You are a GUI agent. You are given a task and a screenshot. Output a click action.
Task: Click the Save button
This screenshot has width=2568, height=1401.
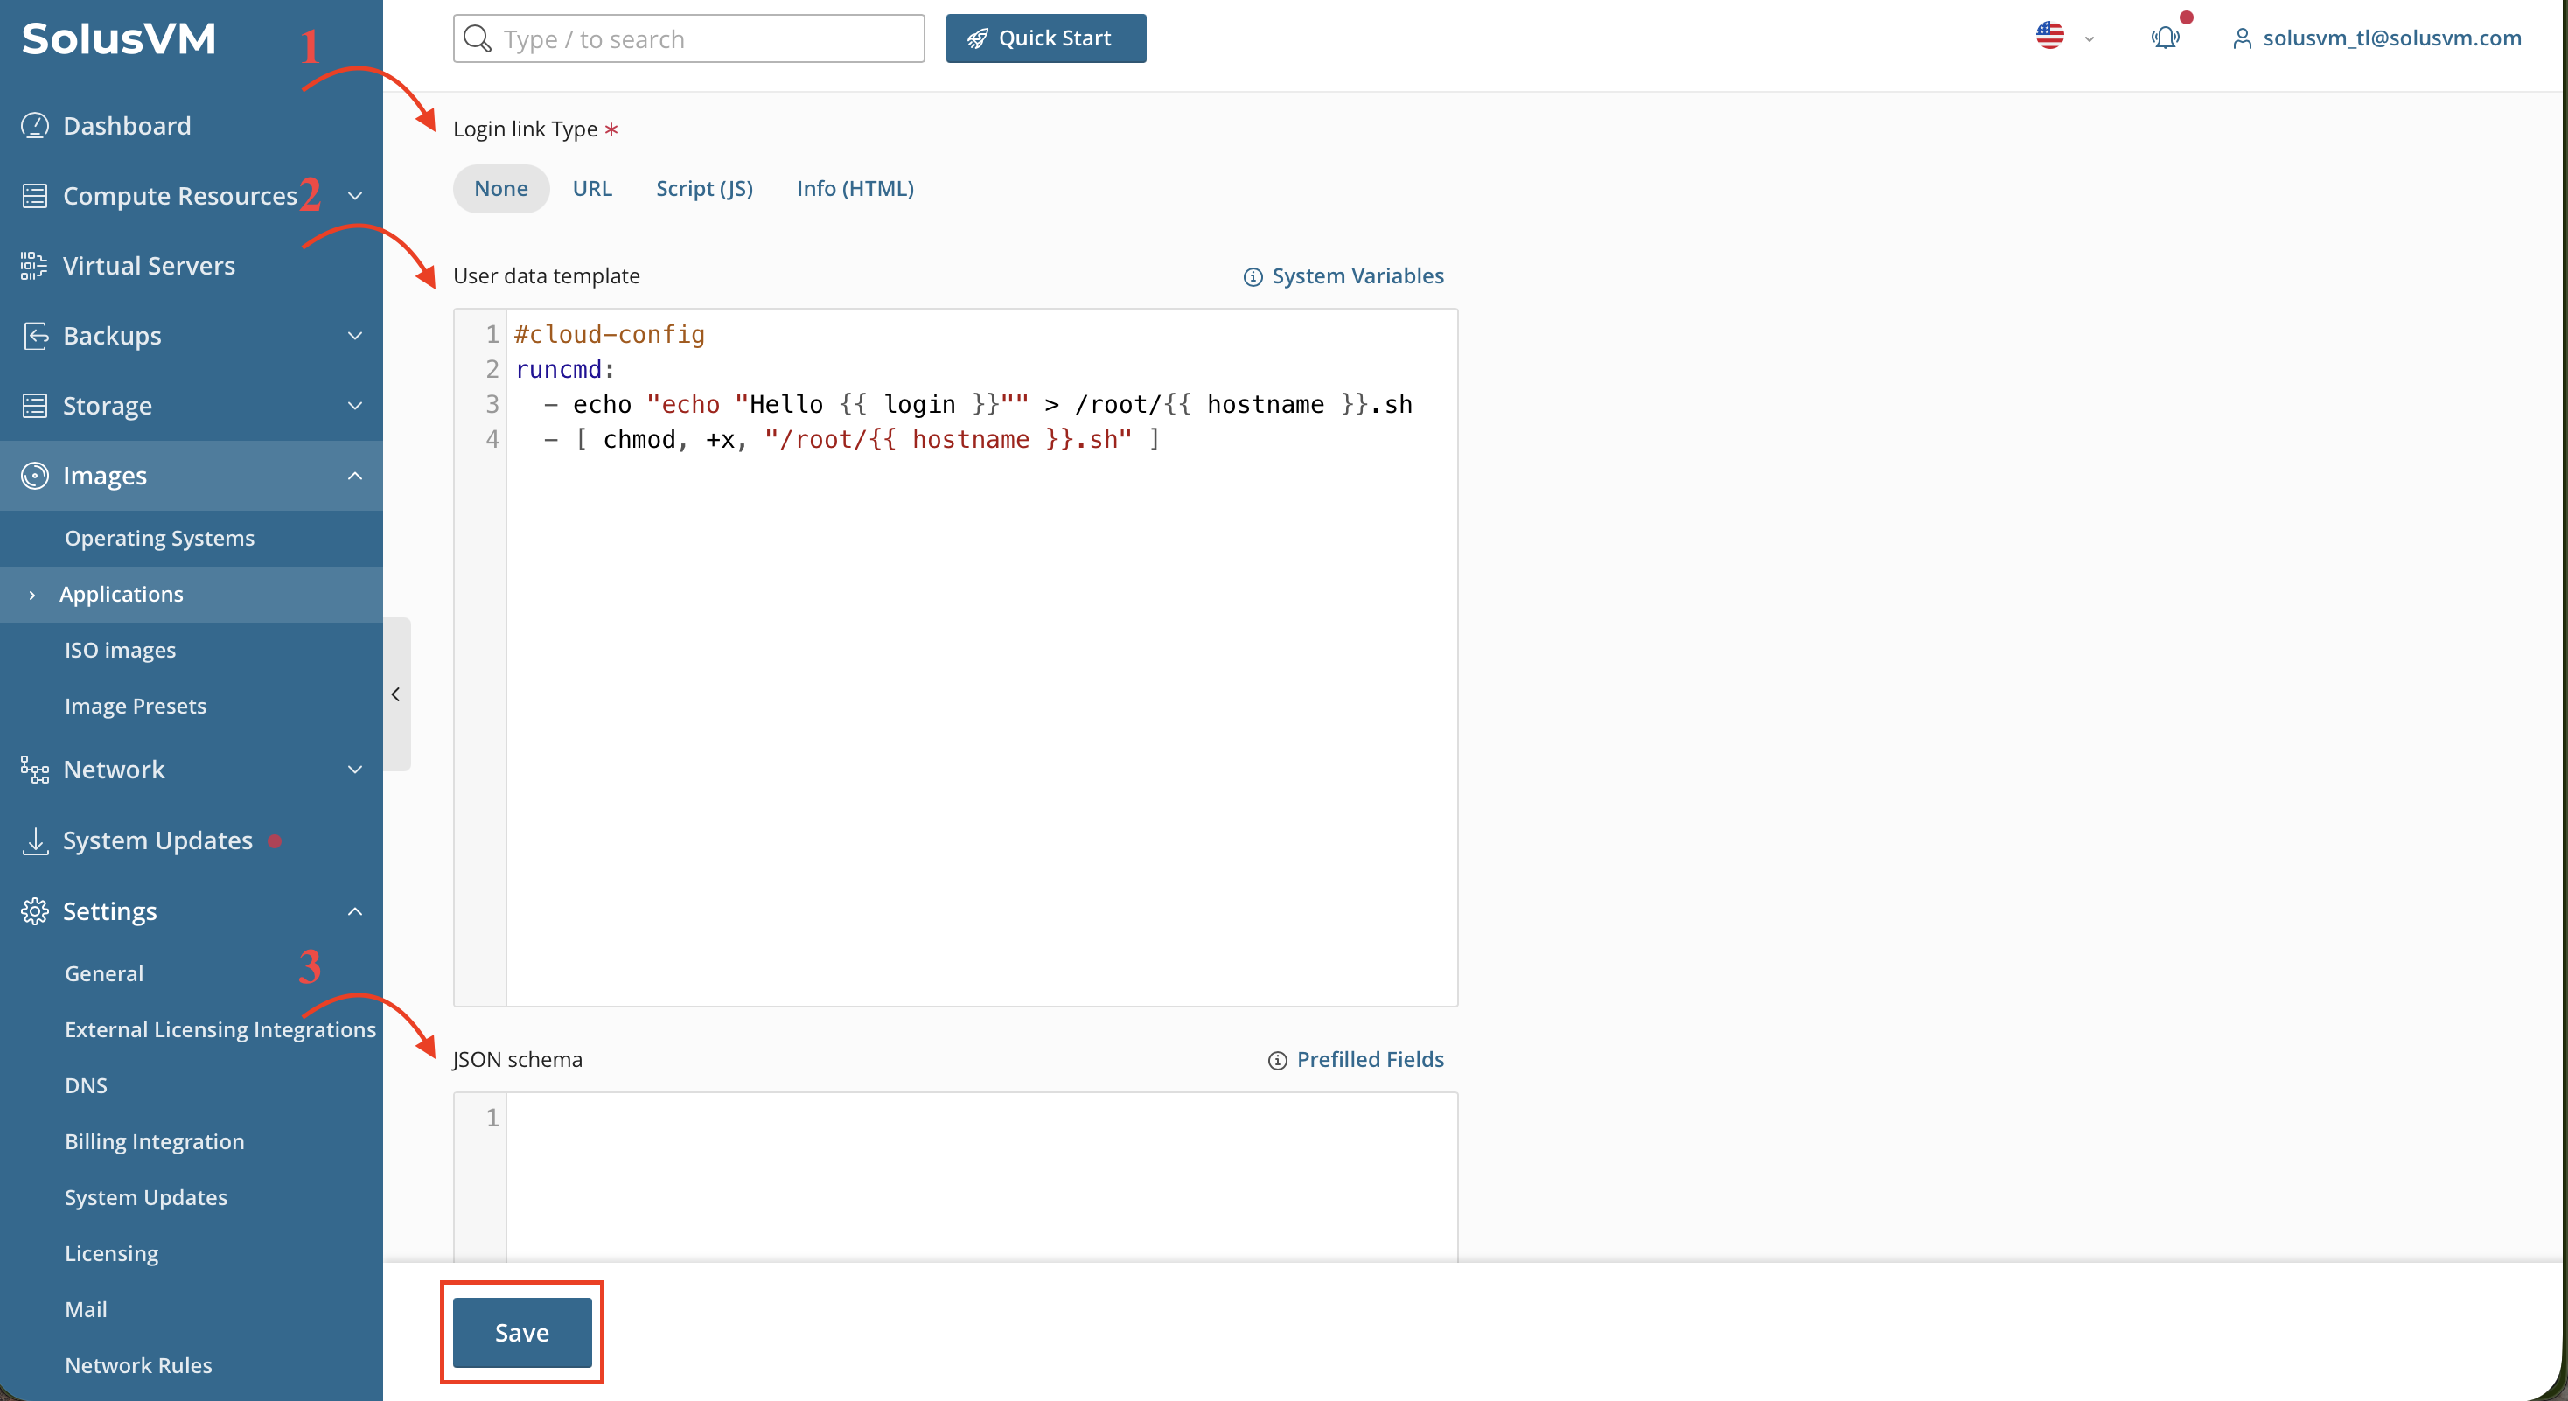[x=522, y=1332]
